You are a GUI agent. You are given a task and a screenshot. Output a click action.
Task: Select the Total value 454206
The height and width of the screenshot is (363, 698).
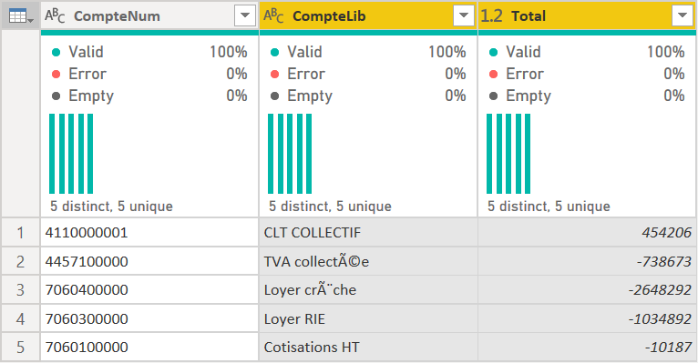point(587,232)
